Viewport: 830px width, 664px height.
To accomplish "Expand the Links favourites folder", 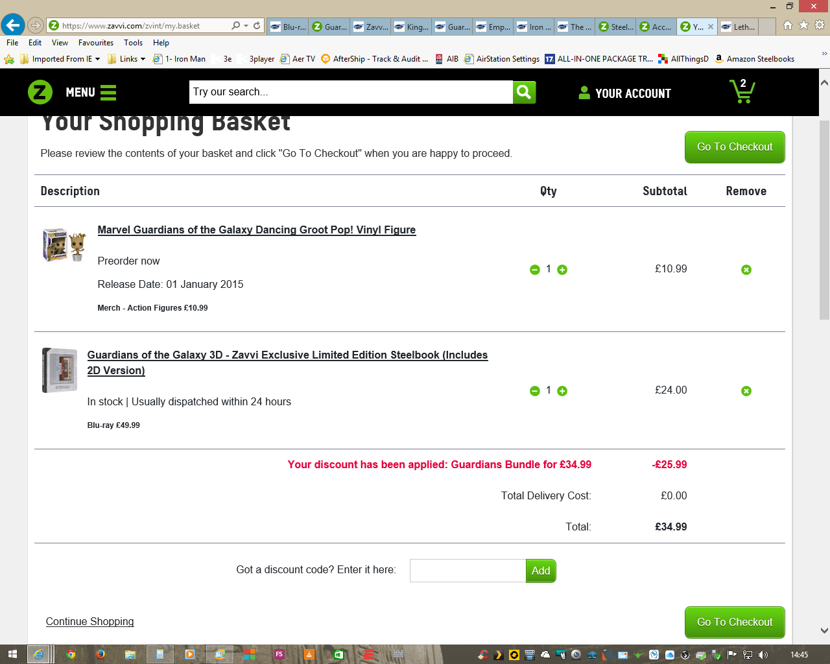I will 126,59.
